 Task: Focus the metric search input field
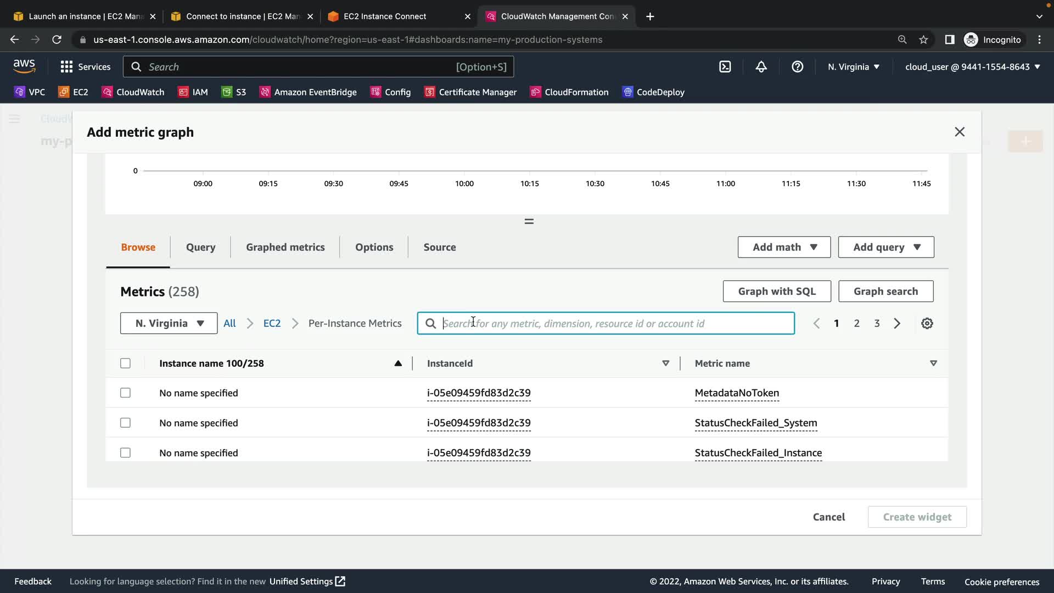coord(615,323)
